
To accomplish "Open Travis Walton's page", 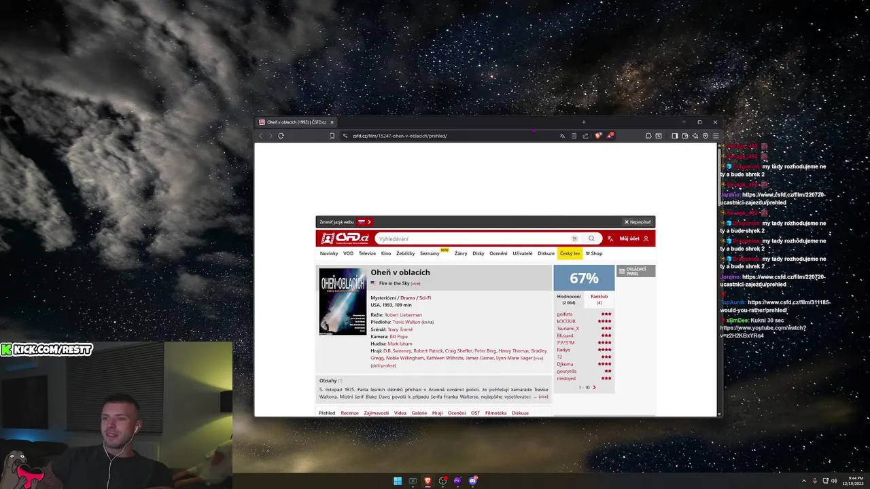I will click(x=406, y=322).
